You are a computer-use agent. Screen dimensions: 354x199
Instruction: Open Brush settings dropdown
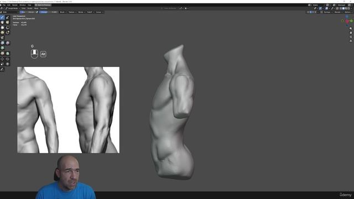pyautogui.click(x=63, y=12)
